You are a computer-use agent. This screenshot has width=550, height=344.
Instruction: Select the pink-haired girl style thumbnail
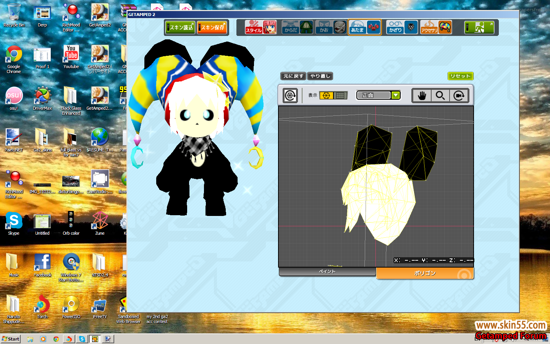tap(270, 27)
